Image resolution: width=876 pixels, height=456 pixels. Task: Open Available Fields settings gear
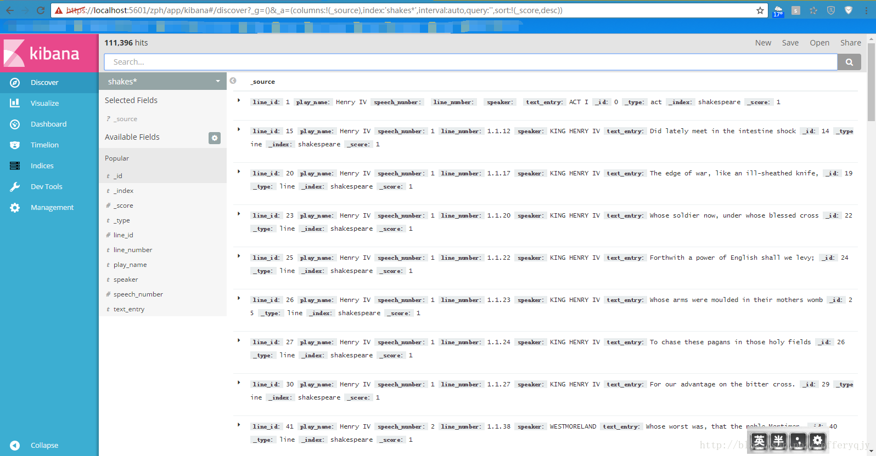[215, 138]
